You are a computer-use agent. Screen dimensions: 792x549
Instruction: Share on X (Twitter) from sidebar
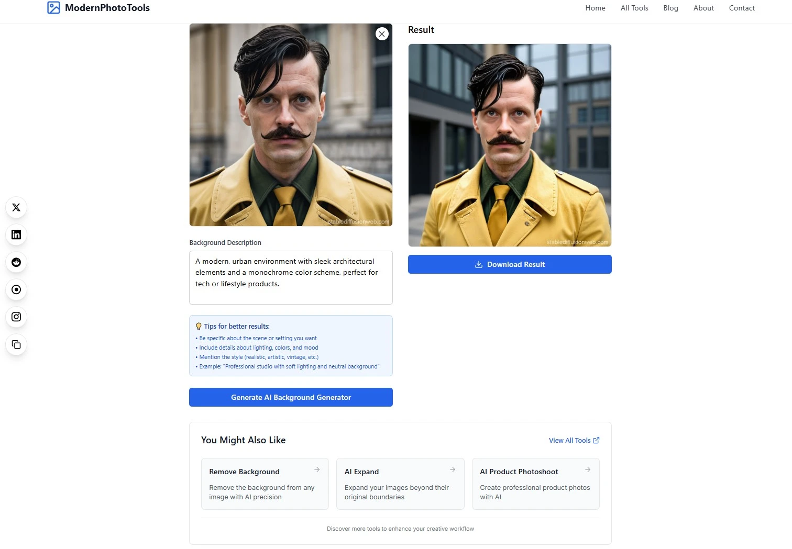(16, 208)
